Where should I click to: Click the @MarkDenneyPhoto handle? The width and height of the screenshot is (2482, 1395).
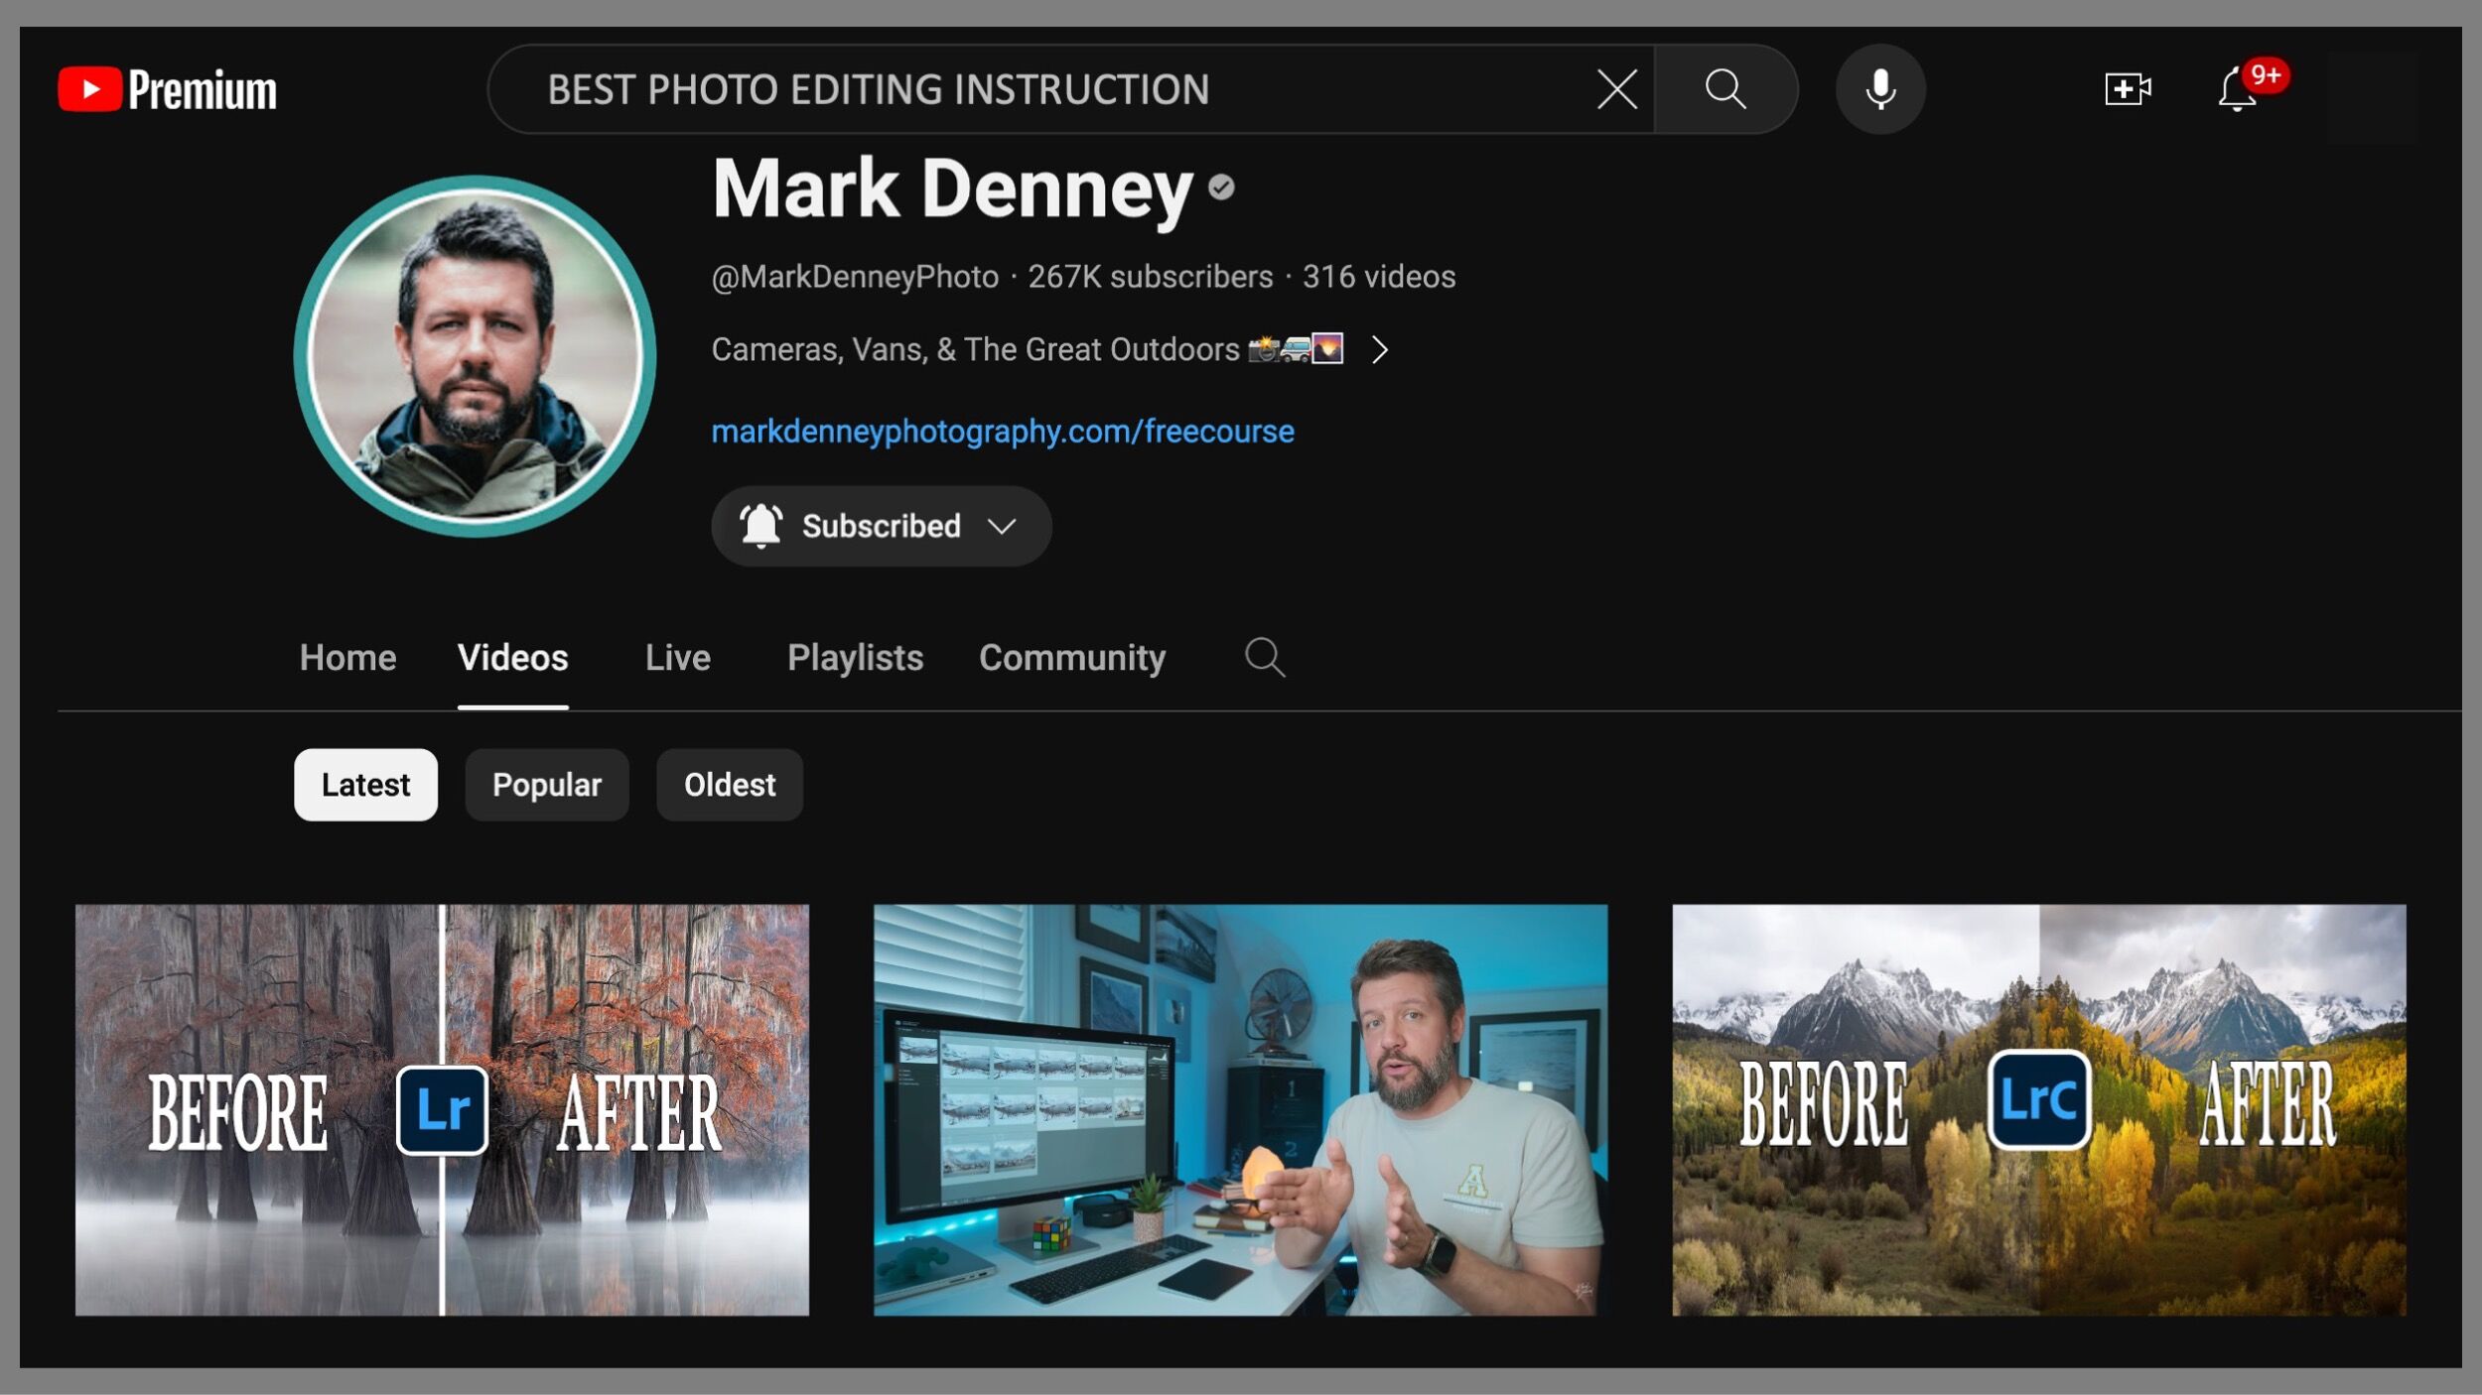coord(855,277)
